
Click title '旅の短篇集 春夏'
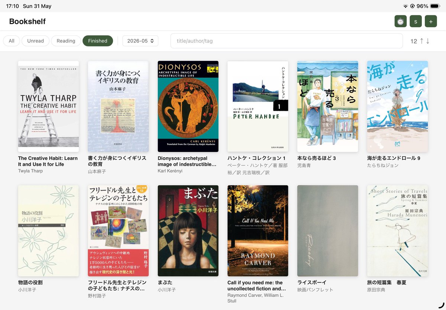(387, 282)
